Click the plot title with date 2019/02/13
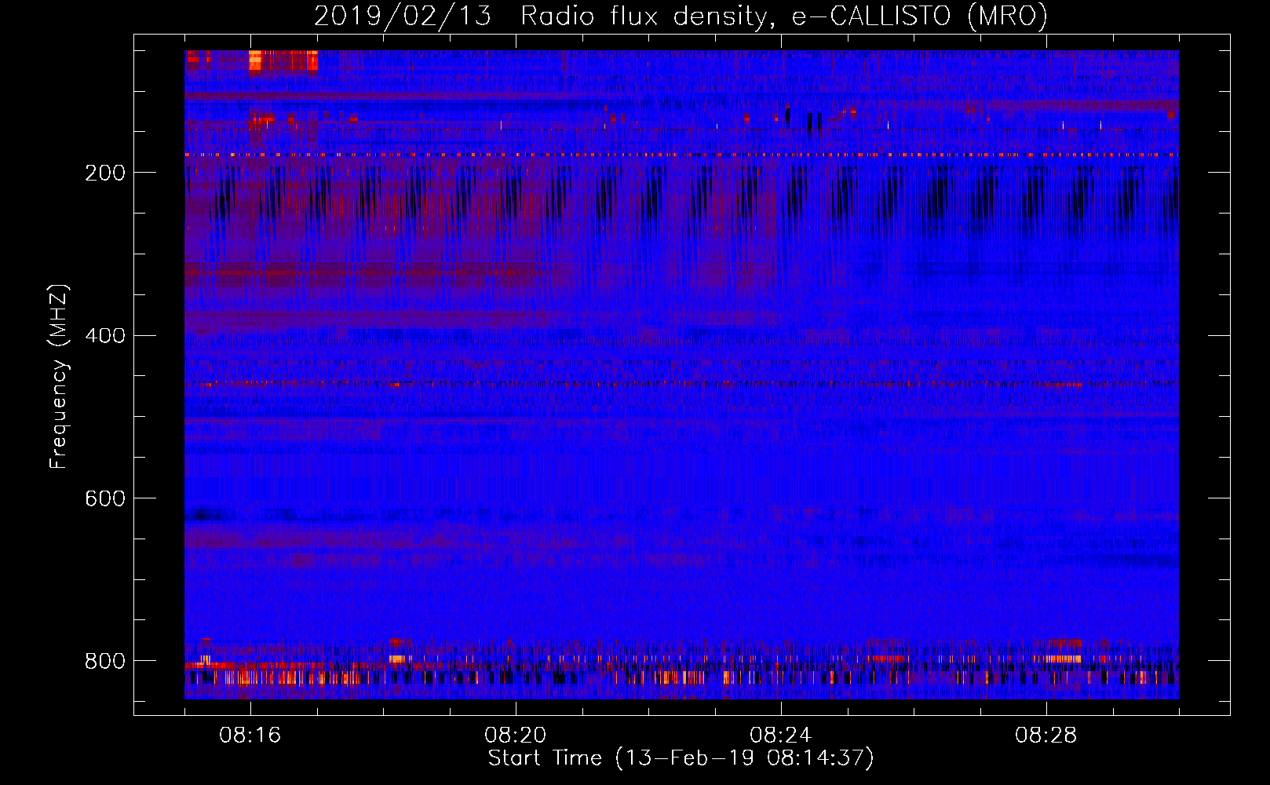This screenshot has width=1270, height=785. pos(681,16)
